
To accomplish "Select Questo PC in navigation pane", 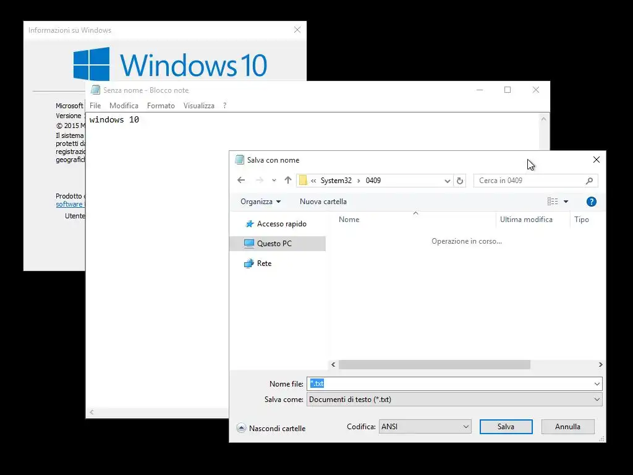I will click(278, 244).
